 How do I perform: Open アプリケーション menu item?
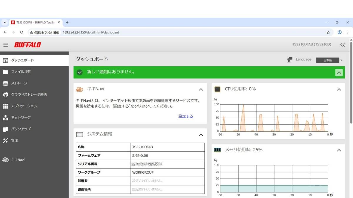pos(34,106)
